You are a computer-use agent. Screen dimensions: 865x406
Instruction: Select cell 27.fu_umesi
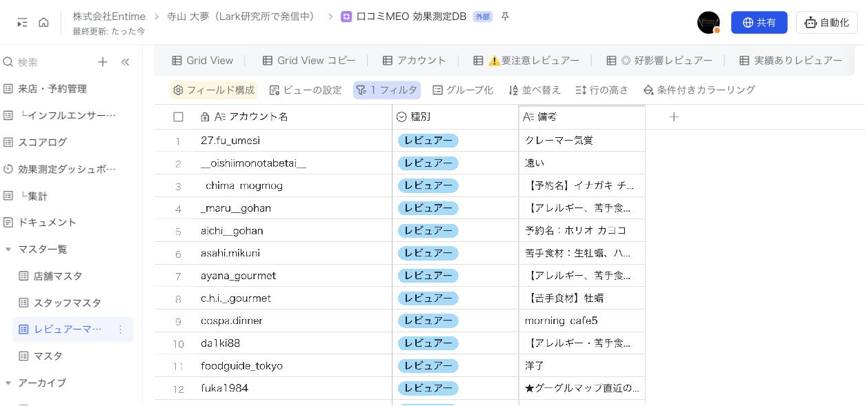pos(294,141)
